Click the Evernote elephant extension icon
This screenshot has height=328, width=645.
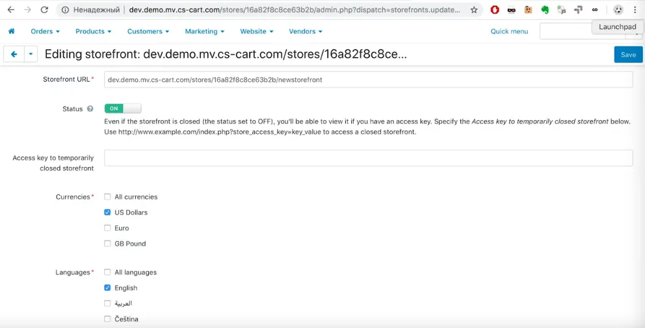[545, 10]
